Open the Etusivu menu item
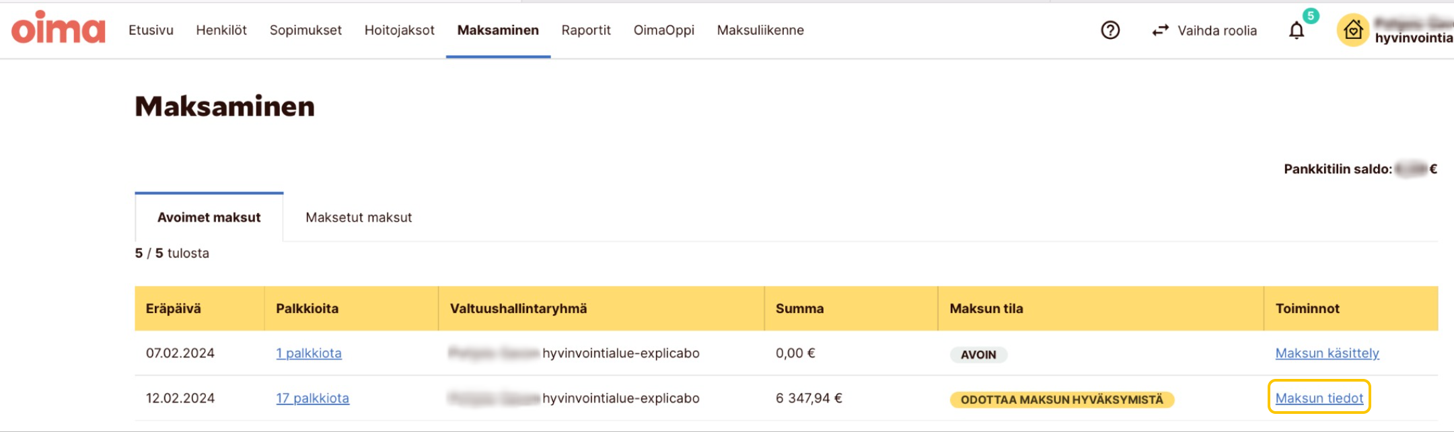This screenshot has width=1454, height=432. pos(151,30)
